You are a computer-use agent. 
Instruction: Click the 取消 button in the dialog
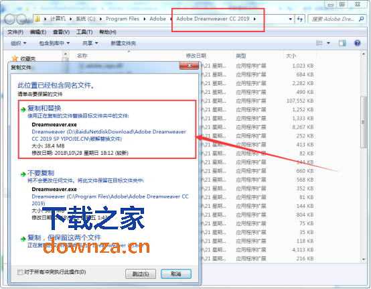click(x=176, y=274)
